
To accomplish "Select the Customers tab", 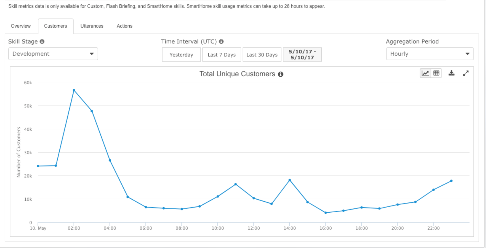I will pyautogui.click(x=56, y=26).
